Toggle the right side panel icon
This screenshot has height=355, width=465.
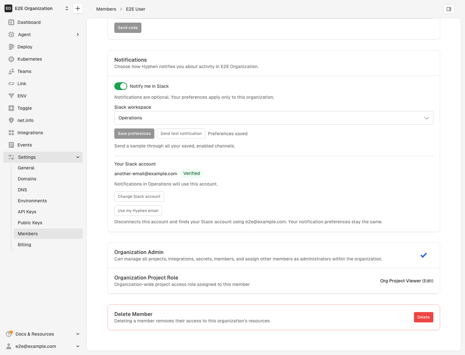(449, 9)
